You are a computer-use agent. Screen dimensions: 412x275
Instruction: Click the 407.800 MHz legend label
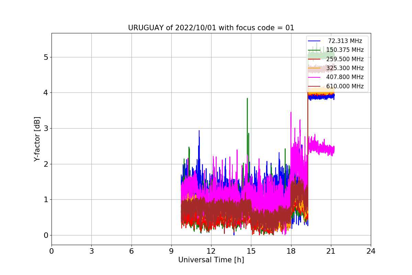345,77
